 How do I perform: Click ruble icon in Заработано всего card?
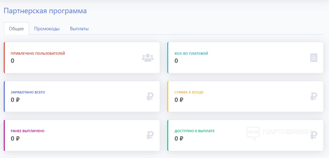[x=150, y=97]
